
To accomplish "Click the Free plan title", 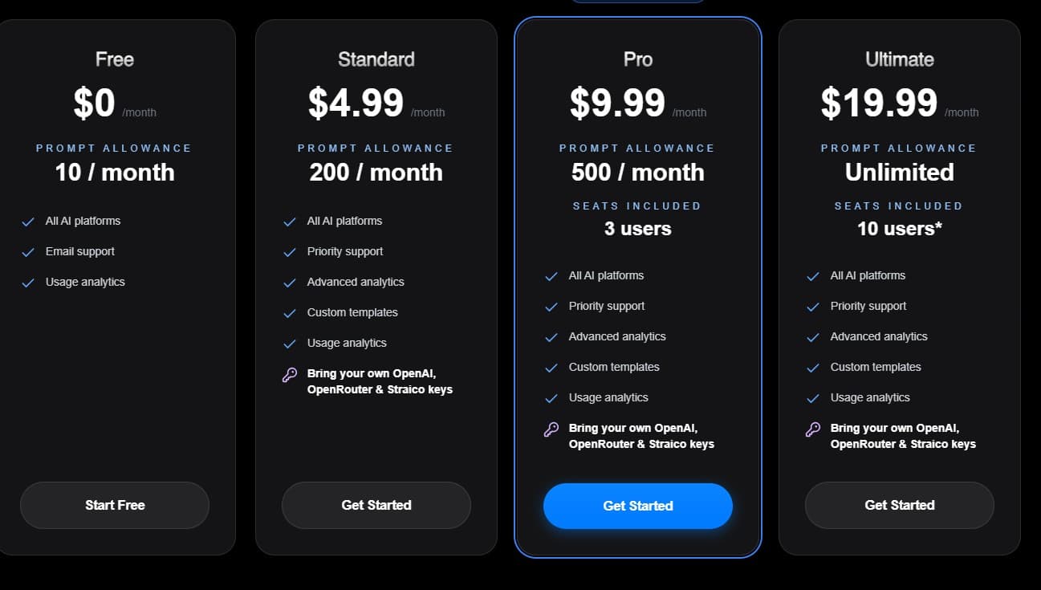I will pos(114,59).
